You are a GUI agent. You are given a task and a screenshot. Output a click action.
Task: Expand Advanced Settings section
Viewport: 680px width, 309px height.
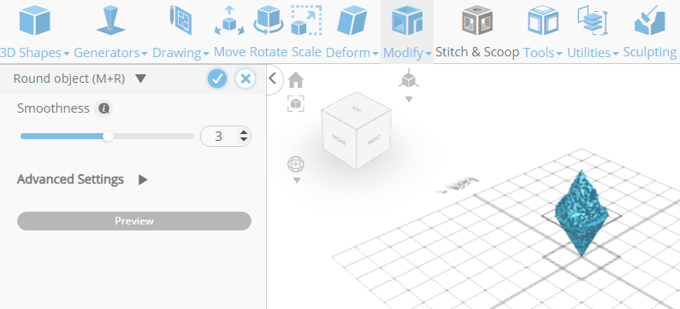coord(143,179)
